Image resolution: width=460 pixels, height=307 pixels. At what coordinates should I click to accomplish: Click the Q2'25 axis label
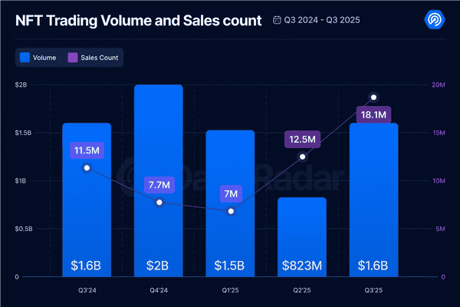pos(302,292)
